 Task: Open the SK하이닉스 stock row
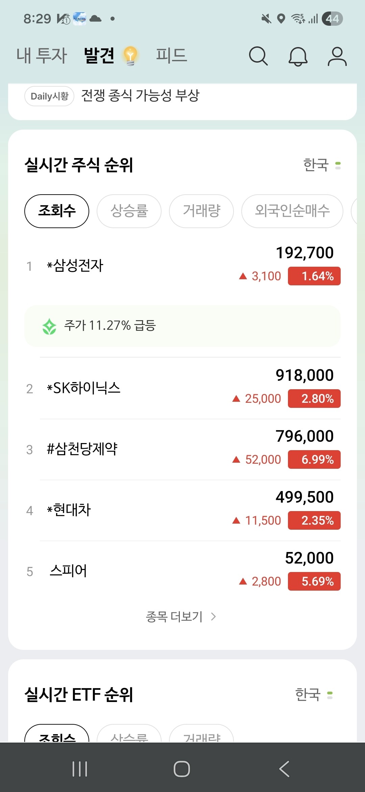(182, 389)
